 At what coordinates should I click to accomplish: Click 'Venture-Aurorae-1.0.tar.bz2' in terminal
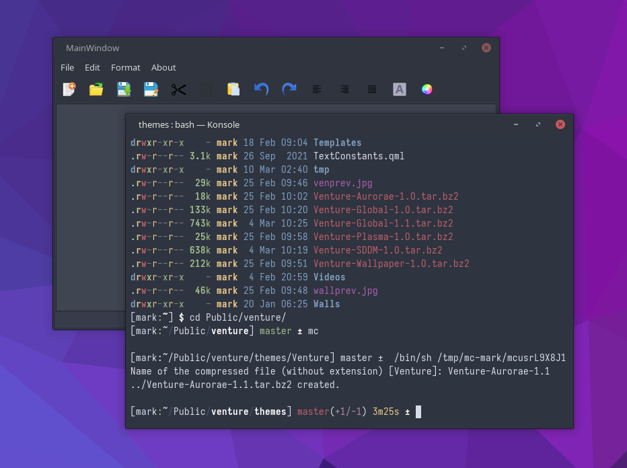click(x=386, y=196)
